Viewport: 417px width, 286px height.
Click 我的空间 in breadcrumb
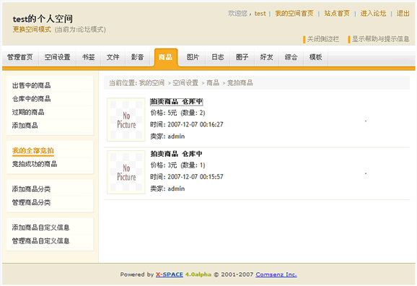[152, 83]
